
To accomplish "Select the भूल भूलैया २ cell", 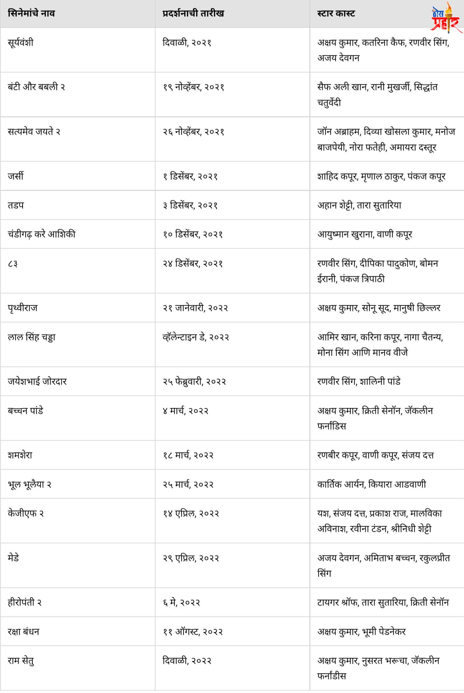I will click(x=30, y=484).
